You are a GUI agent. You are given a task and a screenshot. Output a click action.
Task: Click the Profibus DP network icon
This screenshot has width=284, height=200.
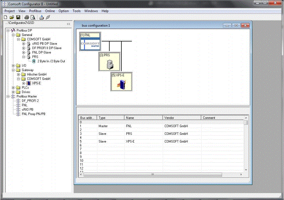tap(13, 30)
